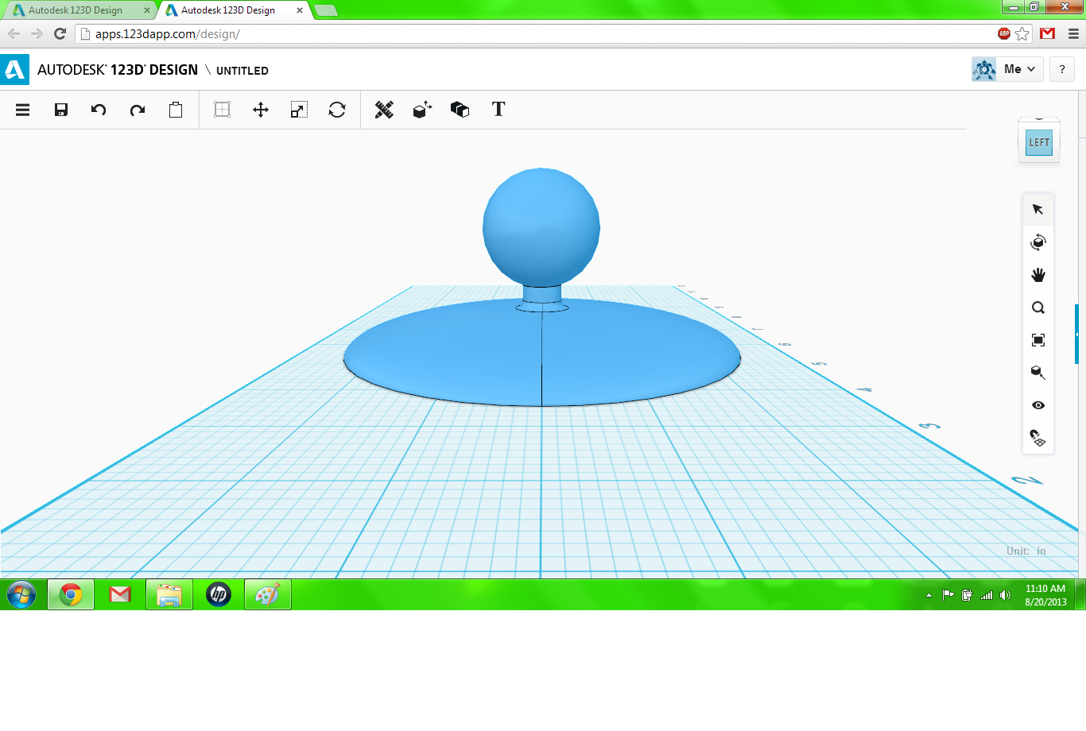Click the Adblock Plus extension icon
The image size is (1086, 731).
pyautogui.click(x=1004, y=33)
